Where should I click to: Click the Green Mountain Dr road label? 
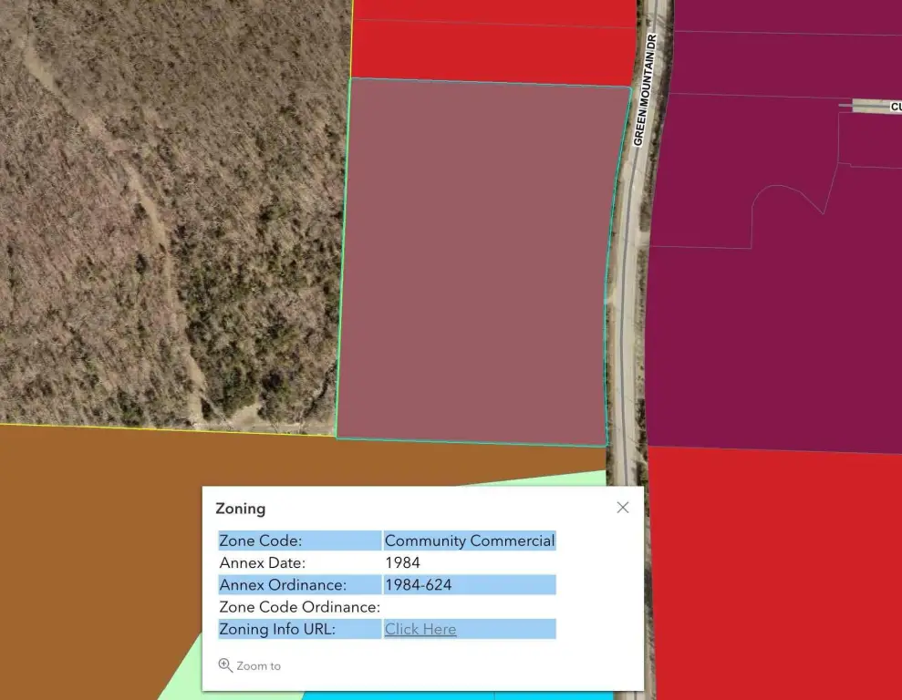644,89
